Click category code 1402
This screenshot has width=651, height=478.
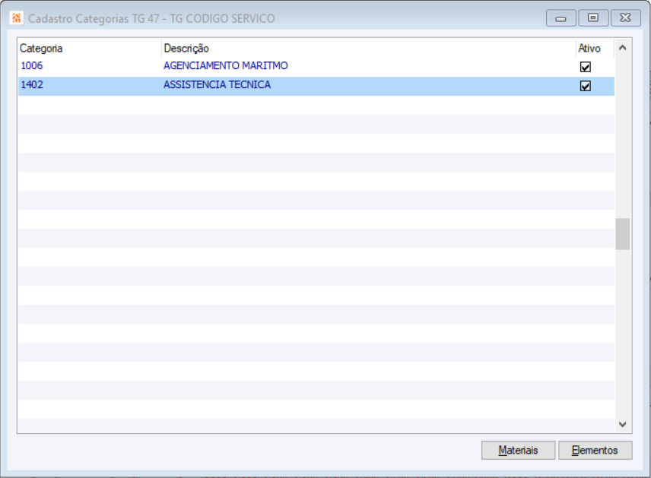pos(32,85)
